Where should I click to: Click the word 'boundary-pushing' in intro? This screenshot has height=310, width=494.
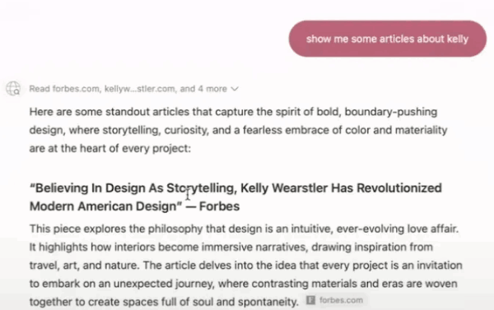click(391, 112)
